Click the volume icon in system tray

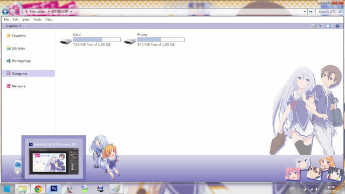pos(316,189)
